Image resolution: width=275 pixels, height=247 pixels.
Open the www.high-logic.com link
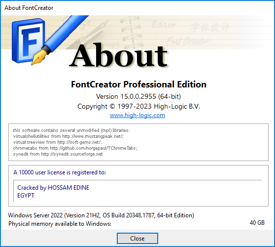click(137, 115)
